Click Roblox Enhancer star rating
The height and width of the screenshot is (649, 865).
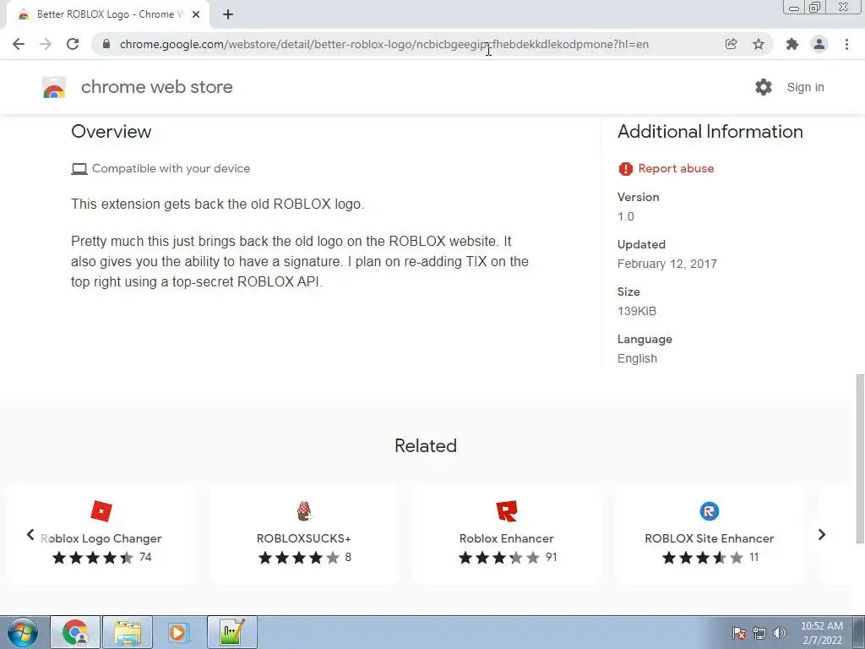[499, 558]
